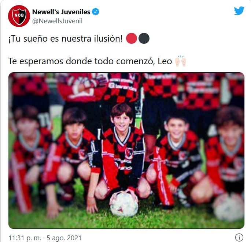This screenshot has width=251, height=242.
Task: Click the center soccer ball in photo
Action: [124, 205]
